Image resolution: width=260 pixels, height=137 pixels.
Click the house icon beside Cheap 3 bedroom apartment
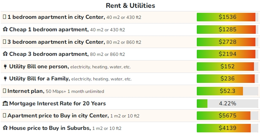(5, 54)
